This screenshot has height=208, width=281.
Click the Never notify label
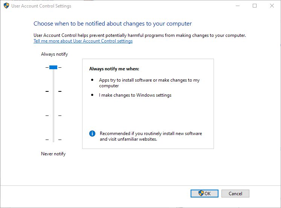(53, 154)
